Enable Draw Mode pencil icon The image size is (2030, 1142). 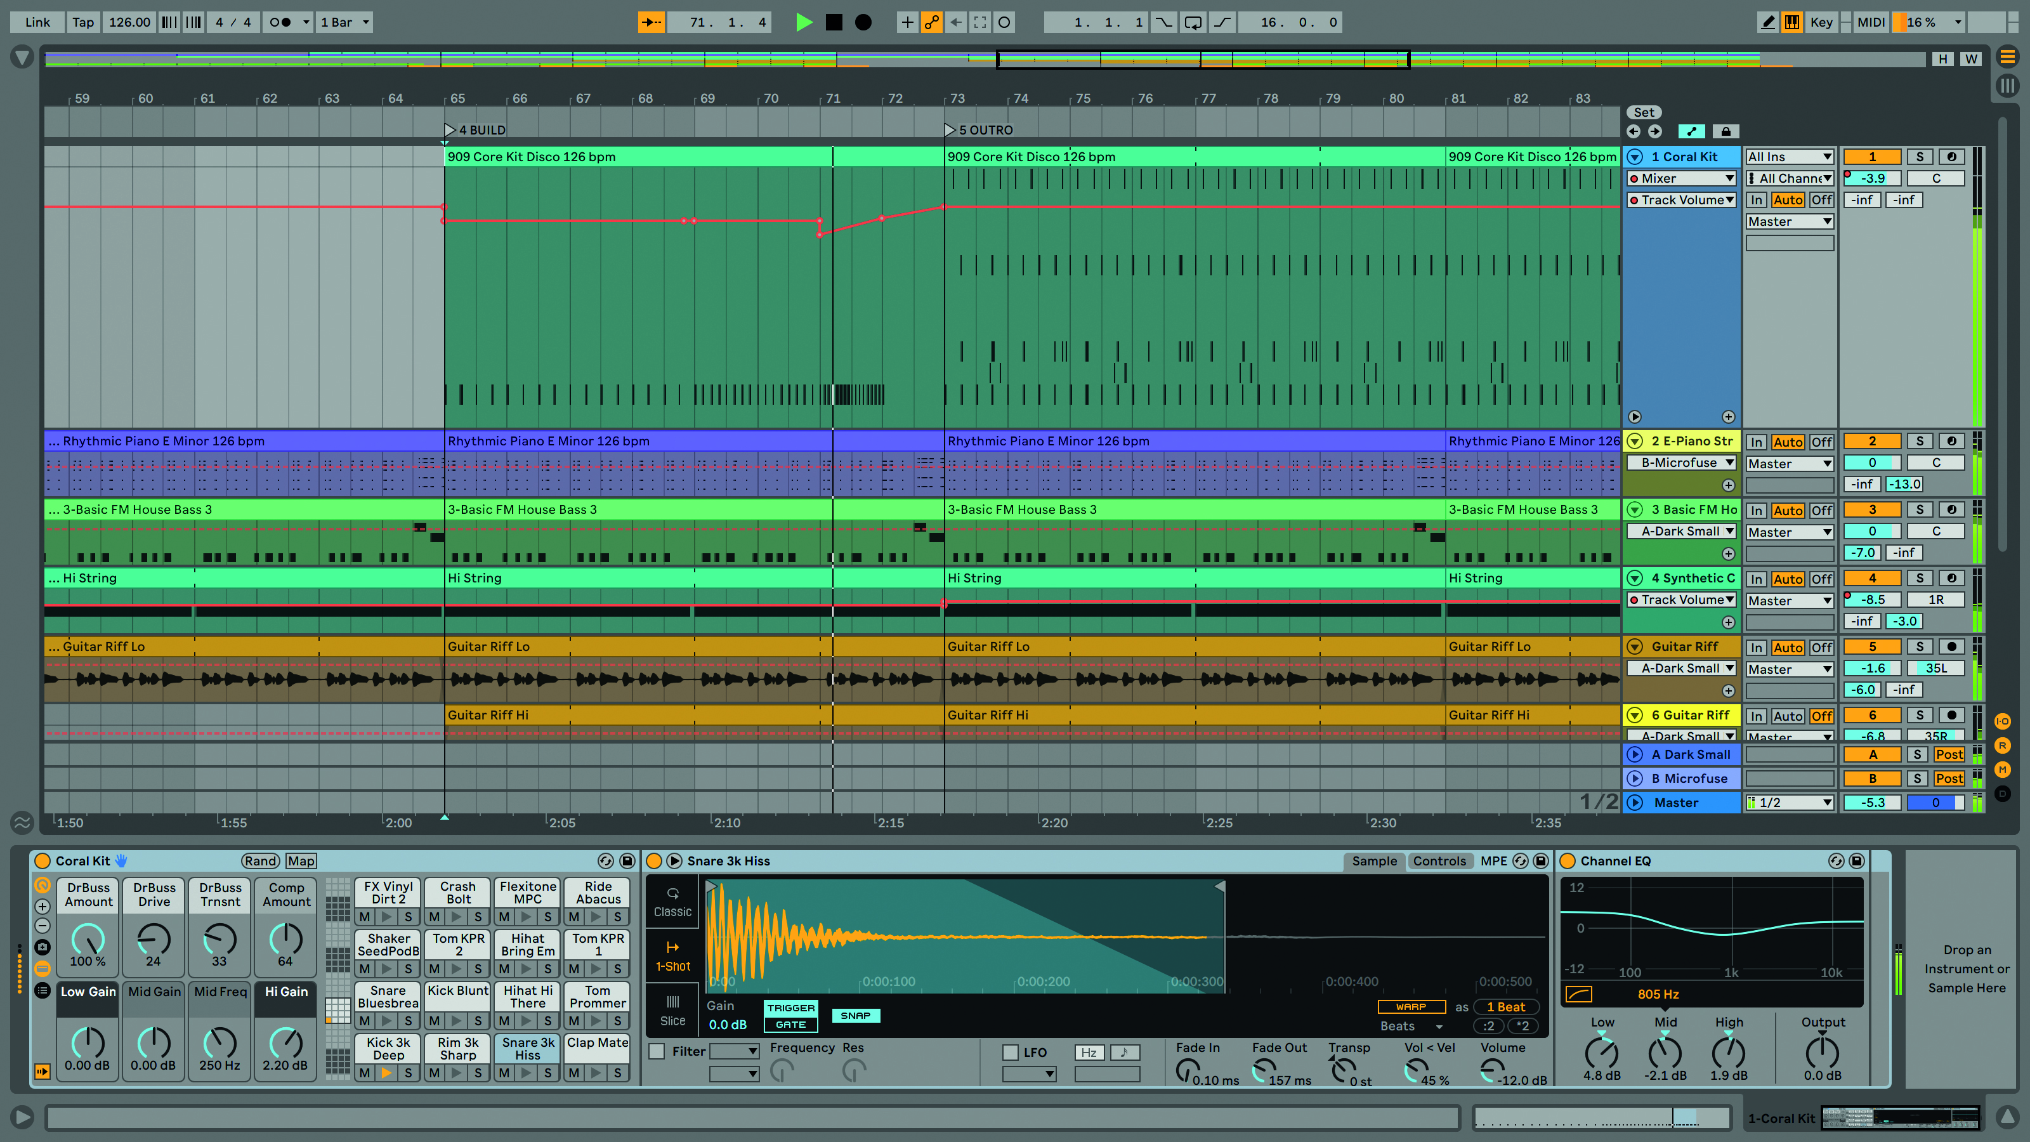click(1767, 22)
